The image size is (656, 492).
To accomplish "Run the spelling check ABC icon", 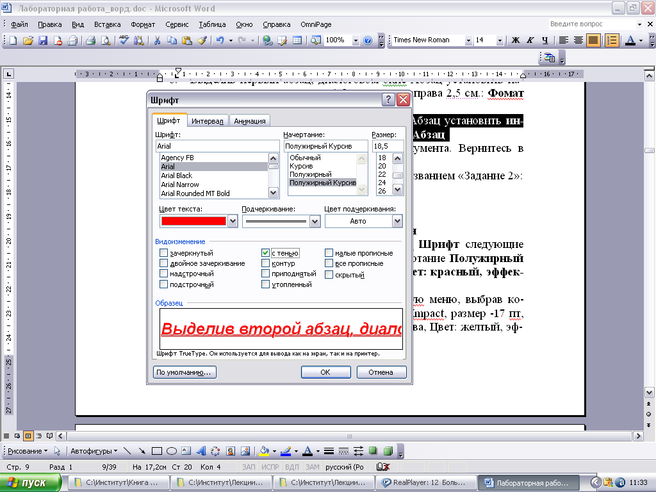I will tap(124, 40).
